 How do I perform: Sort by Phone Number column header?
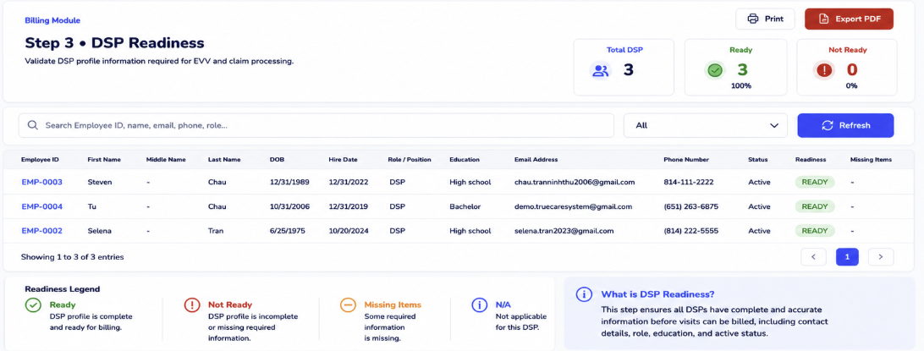(686, 160)
